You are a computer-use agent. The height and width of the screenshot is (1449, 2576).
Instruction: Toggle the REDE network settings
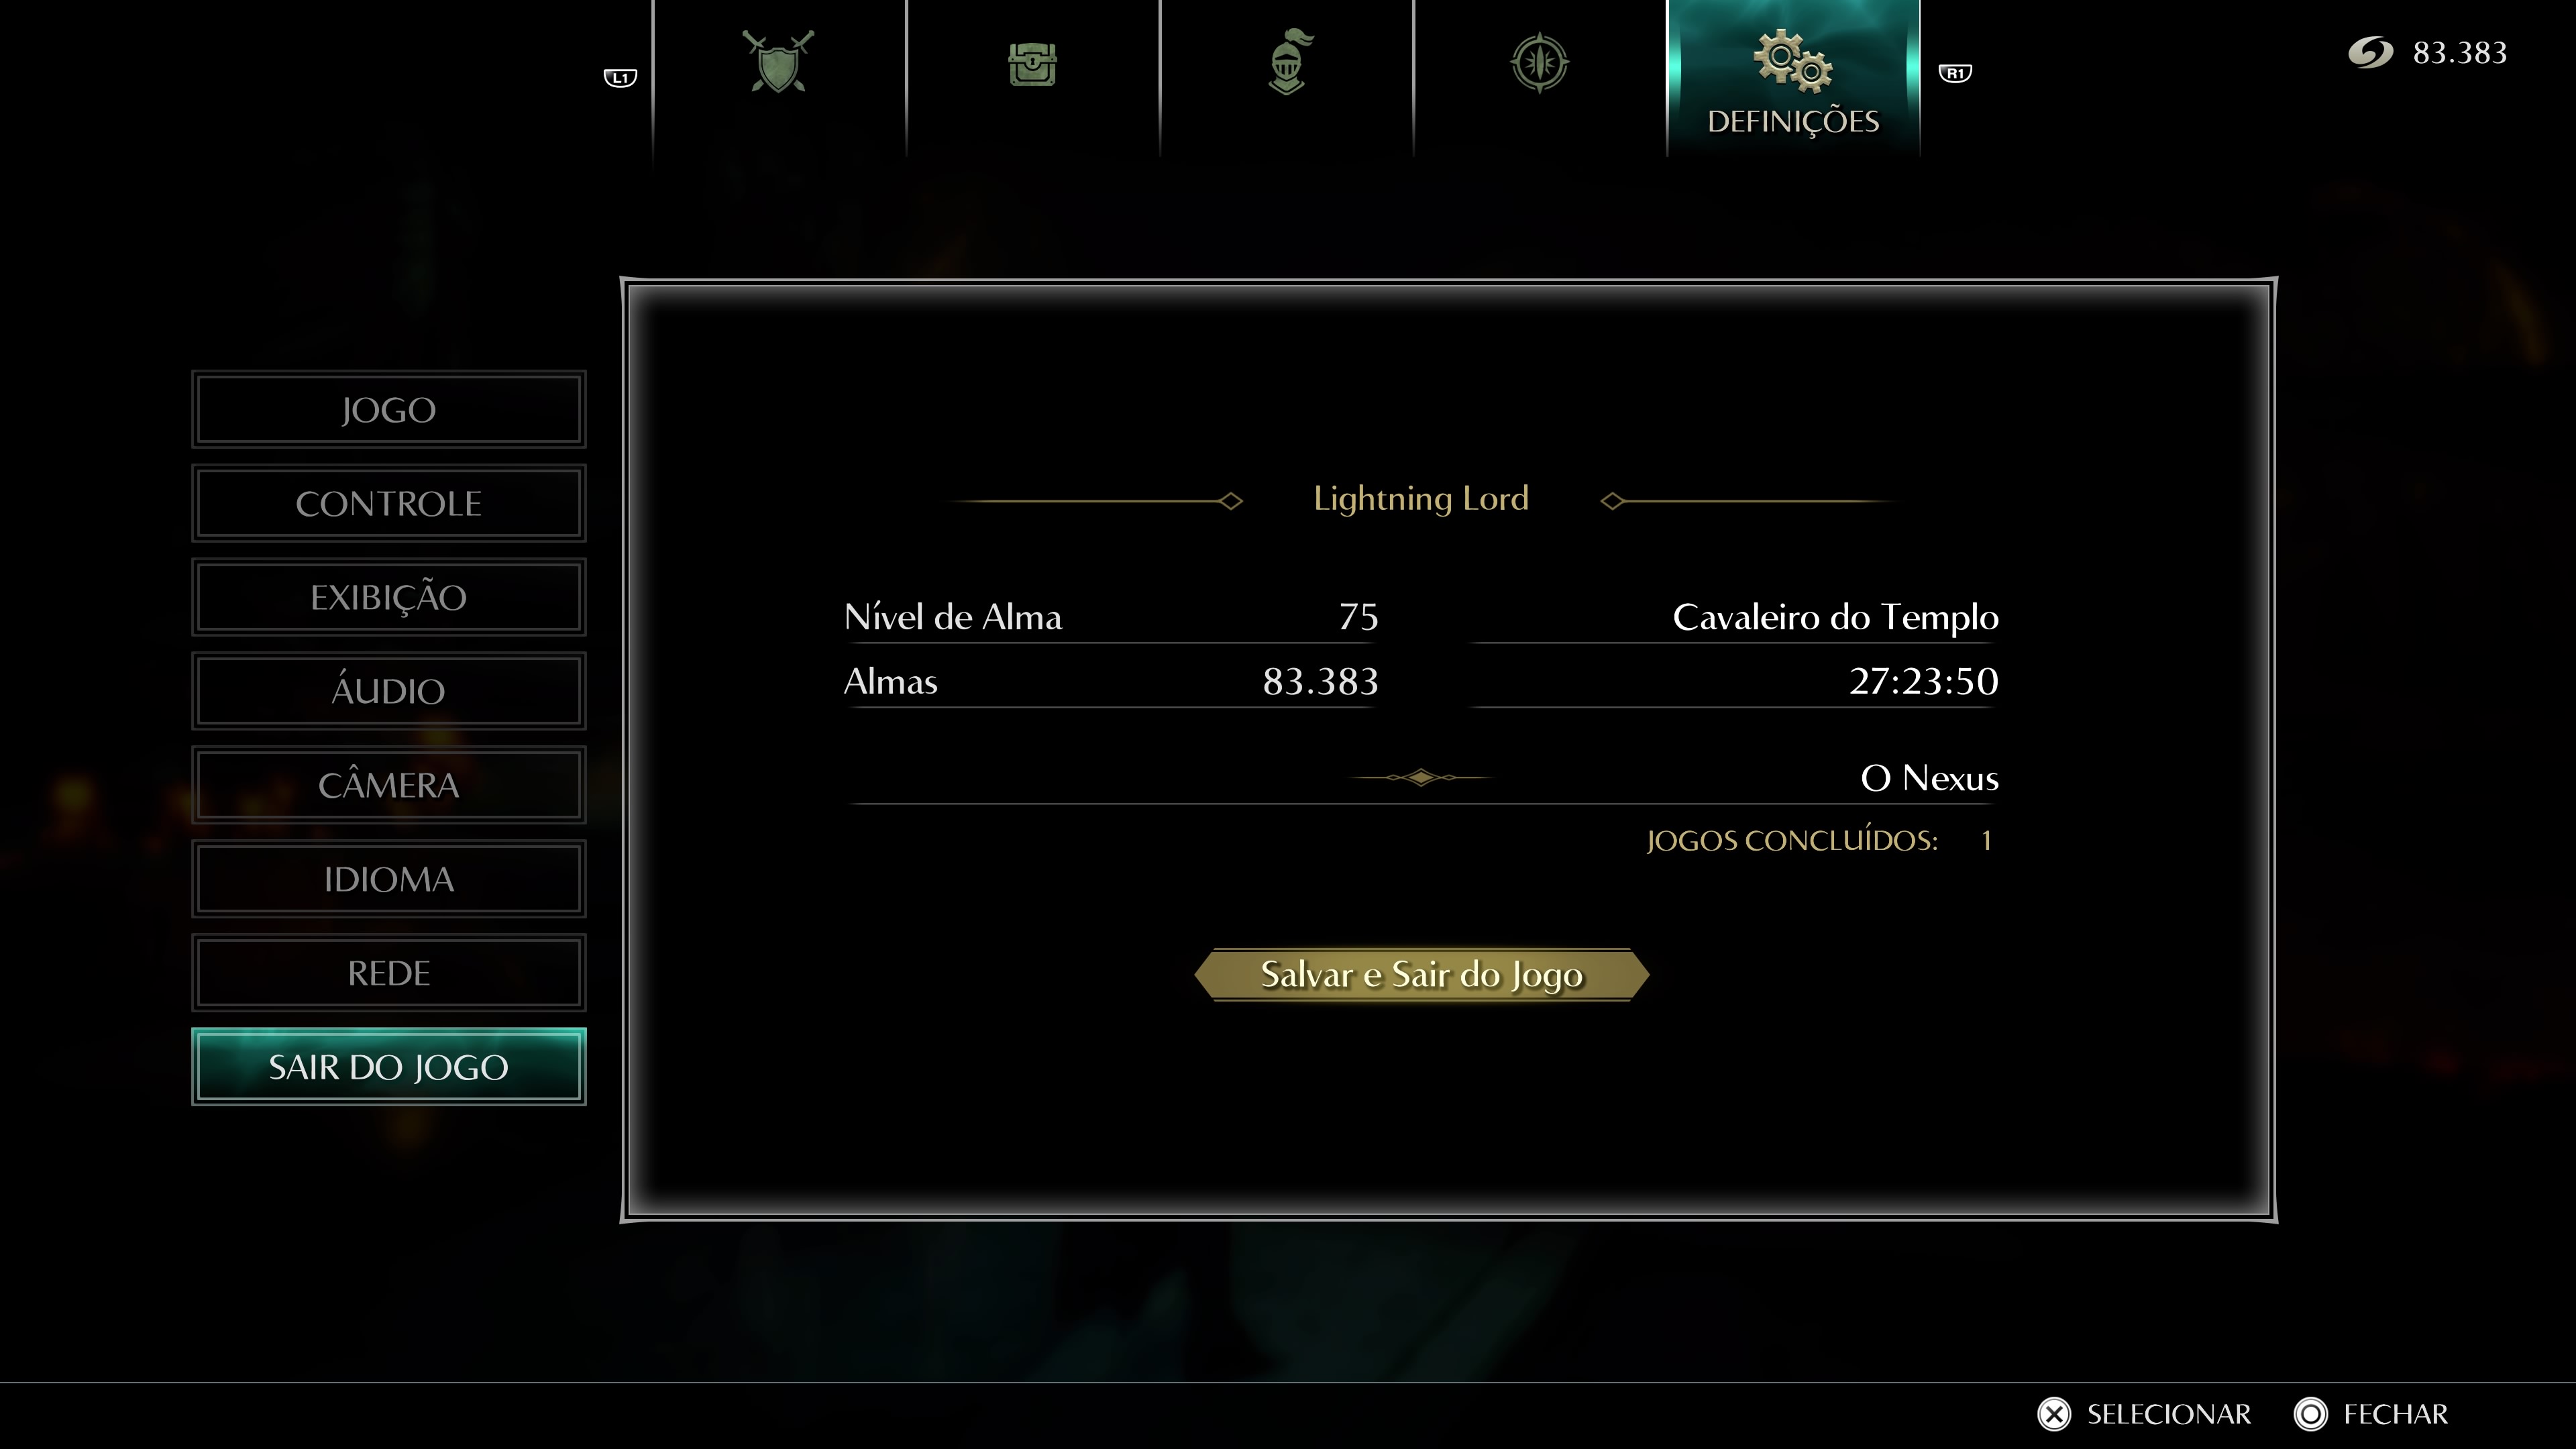388,971
